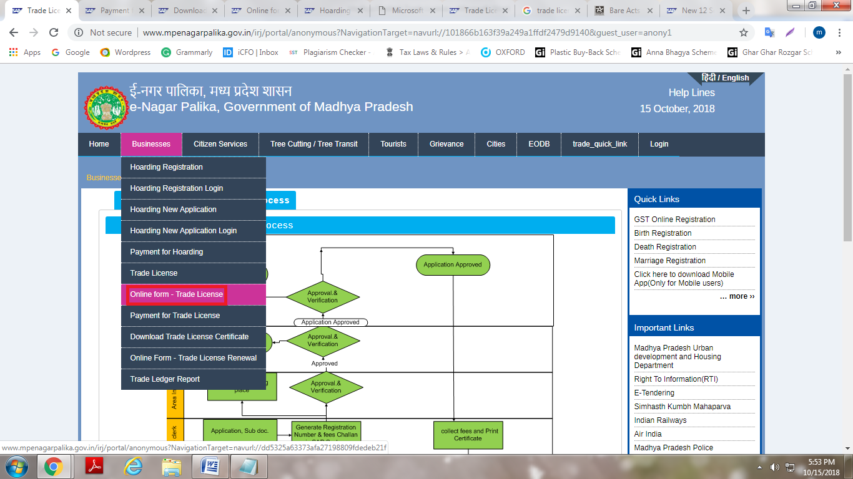This screenshot has height=479, width=853.
Task: Open Chrome from the taskbar
Action: 53,466
